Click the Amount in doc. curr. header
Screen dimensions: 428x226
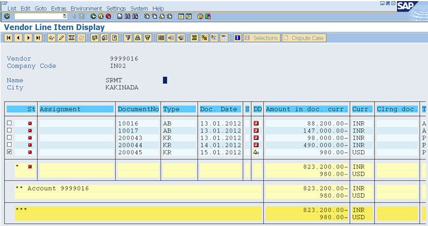pyautogui.click(x=307, y=109)
